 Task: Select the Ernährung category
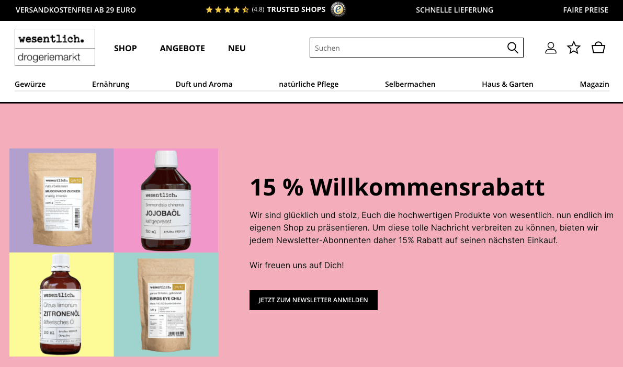(110, 84)
